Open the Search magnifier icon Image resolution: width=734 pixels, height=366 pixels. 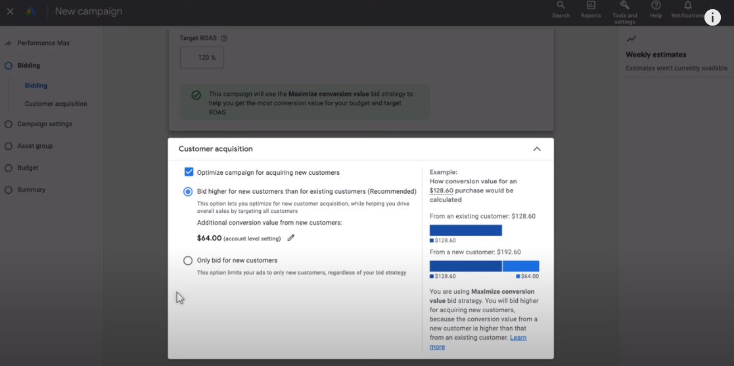click(x=561, y=5)
